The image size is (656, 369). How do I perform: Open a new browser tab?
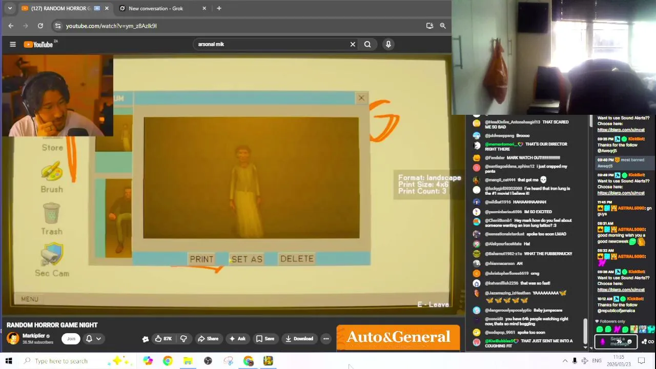click(x=219, y=8)
